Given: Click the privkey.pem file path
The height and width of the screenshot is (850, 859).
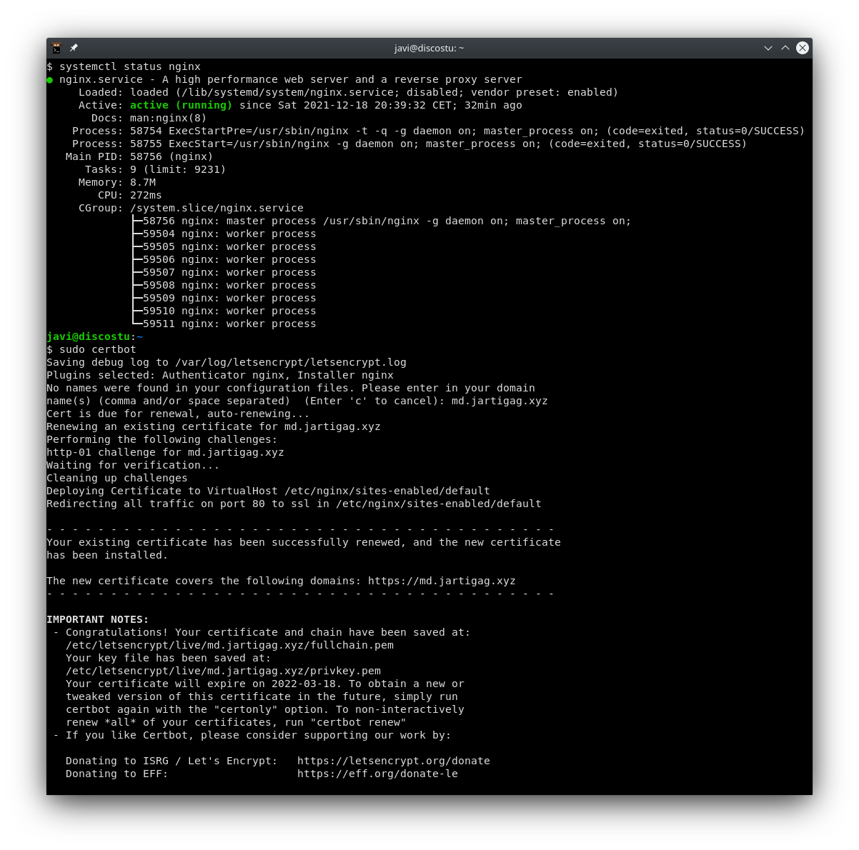Looking at the screenshot, I should click(223, 671).
